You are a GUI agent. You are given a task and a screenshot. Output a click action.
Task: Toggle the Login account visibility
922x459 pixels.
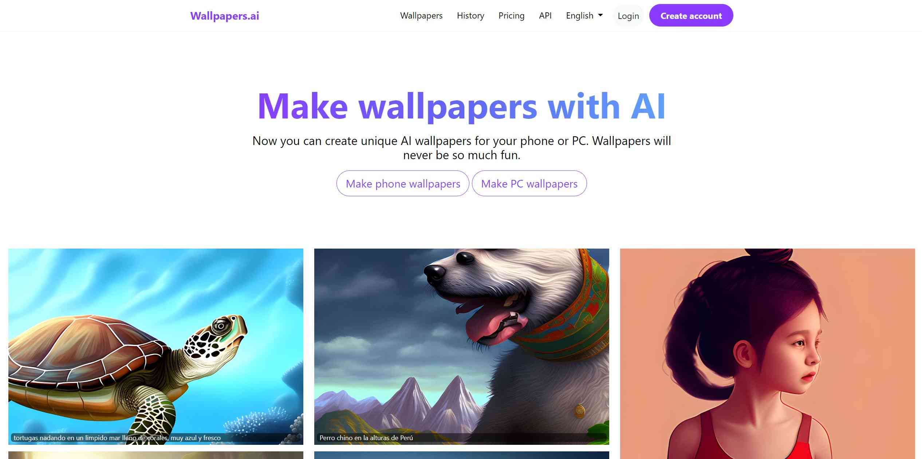click(628, 15)
